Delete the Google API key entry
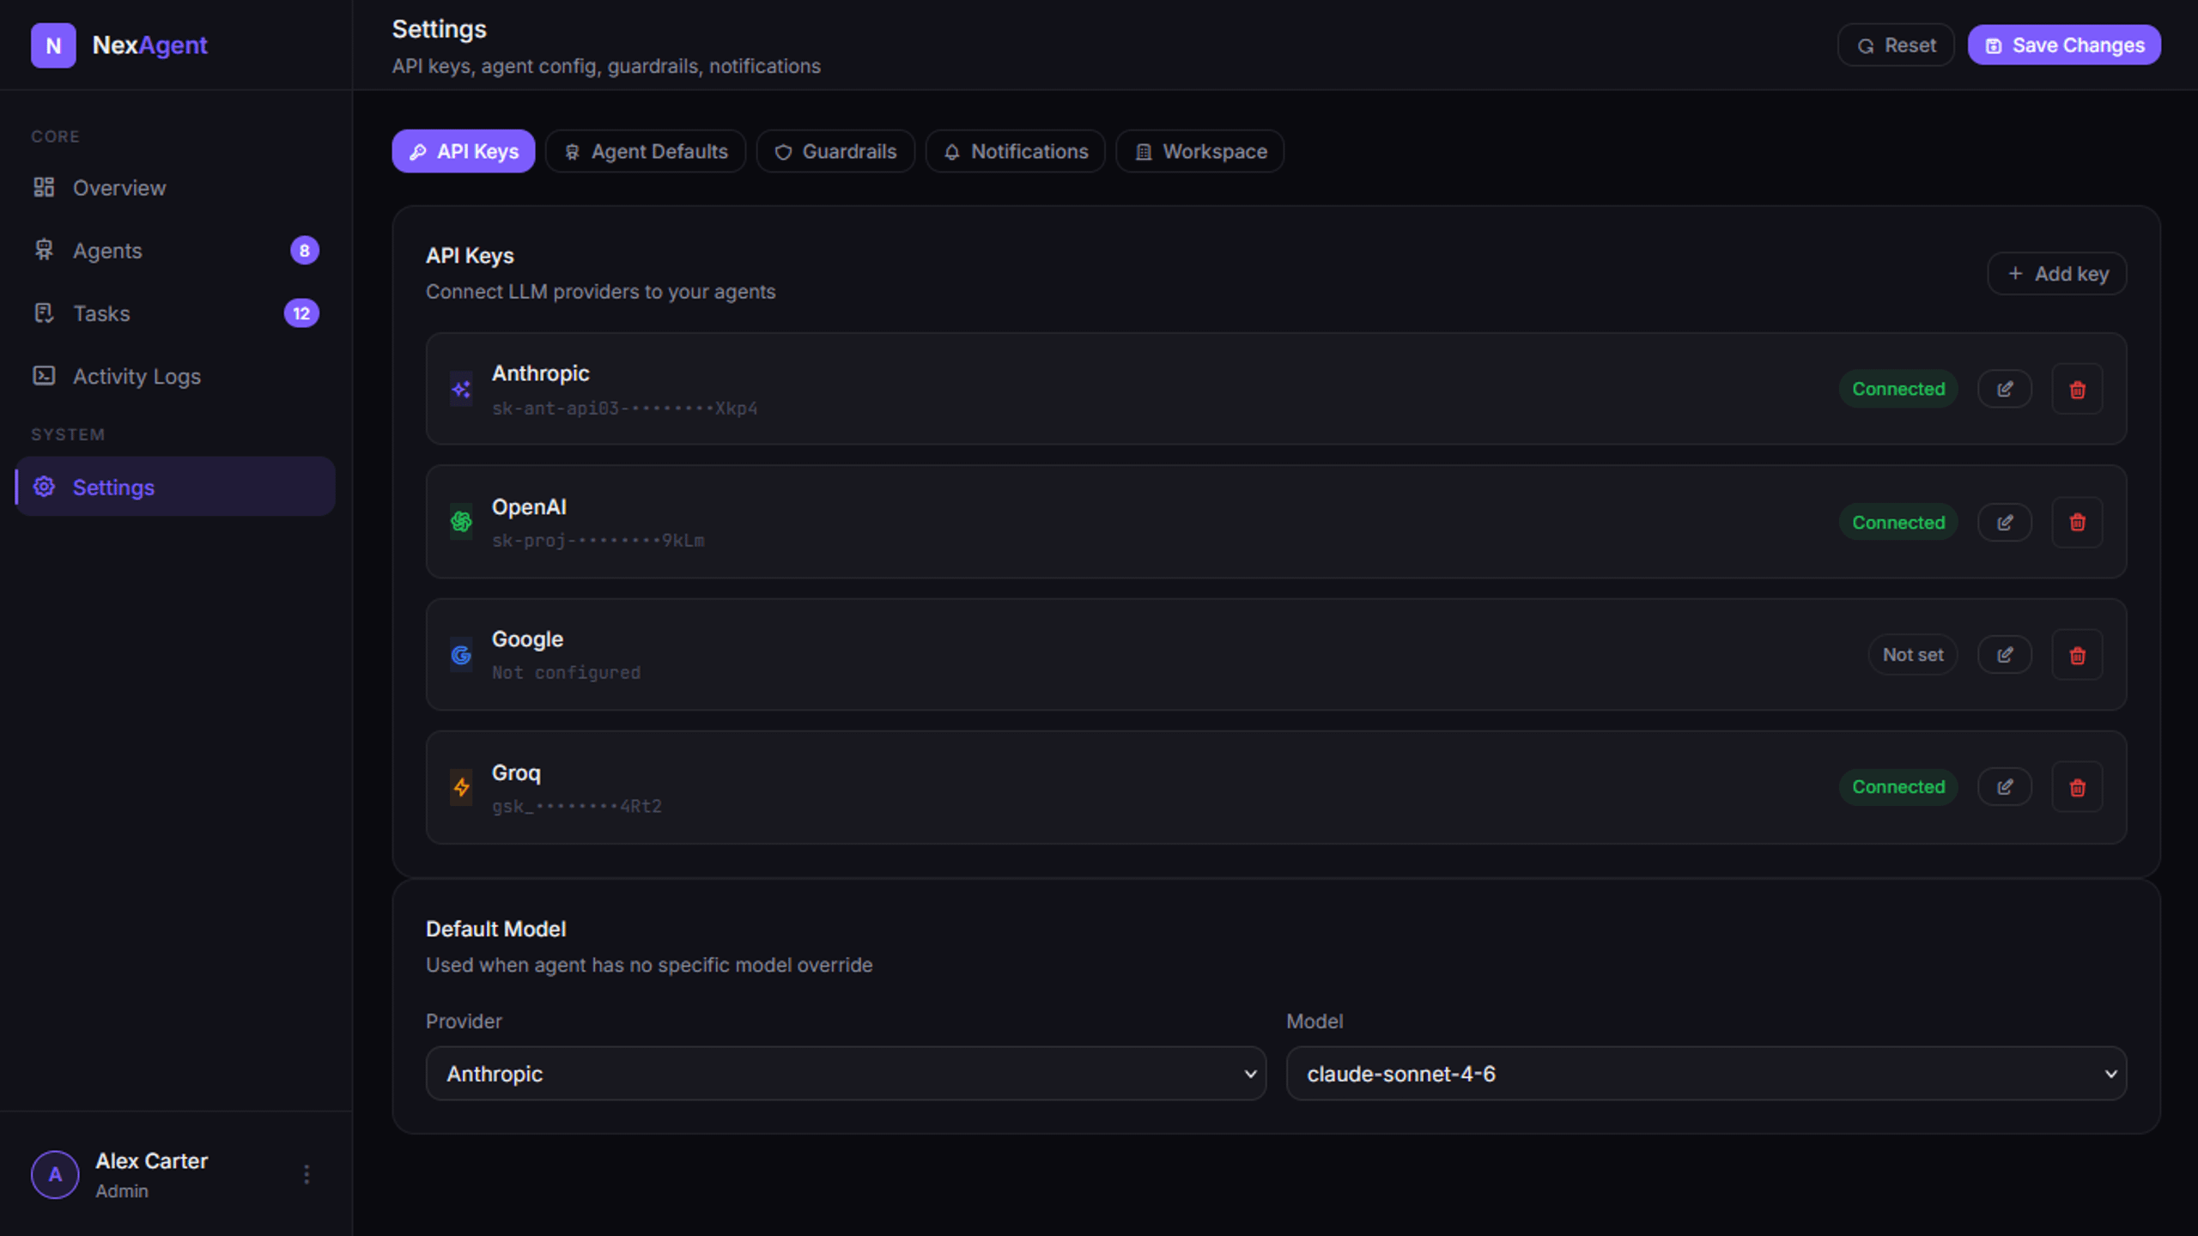 [2078, 655]
